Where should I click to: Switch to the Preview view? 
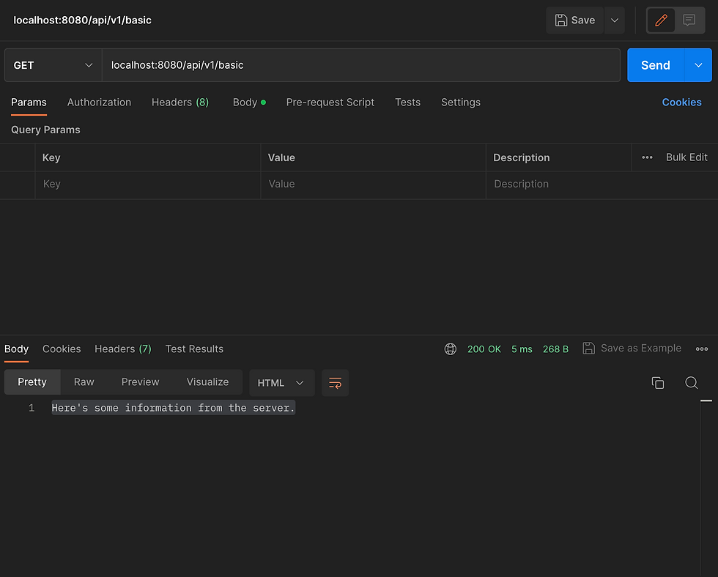(x=140, y=382)
